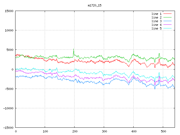Image resolution: width=180 pixels, height=135 pixels.
Task: Click the -15000 y-axis tick label
Action: click(x=8, y=127)
